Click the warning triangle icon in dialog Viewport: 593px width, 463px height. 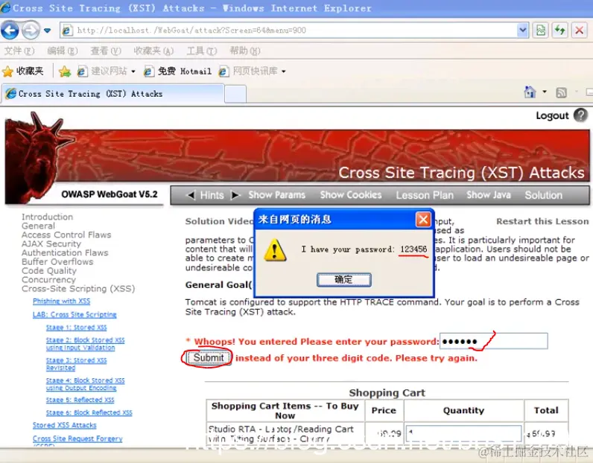tap(275, 250)
